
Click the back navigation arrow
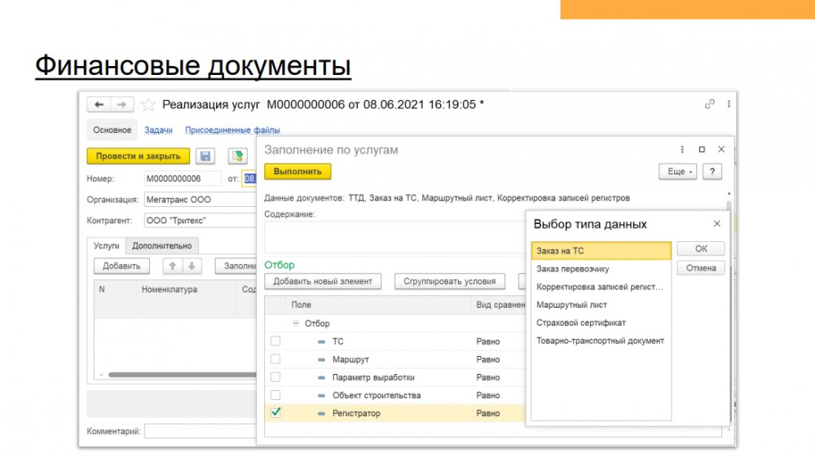pos(99,104)
